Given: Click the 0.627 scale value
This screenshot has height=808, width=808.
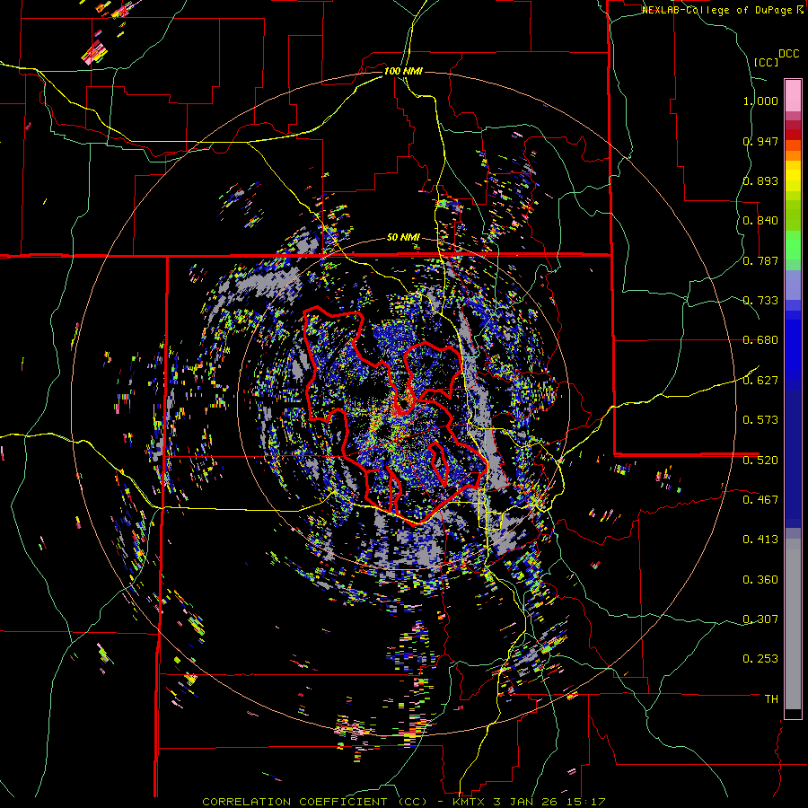Looking at the screenshot, I should pyautogui.click(x=760, y=381).
